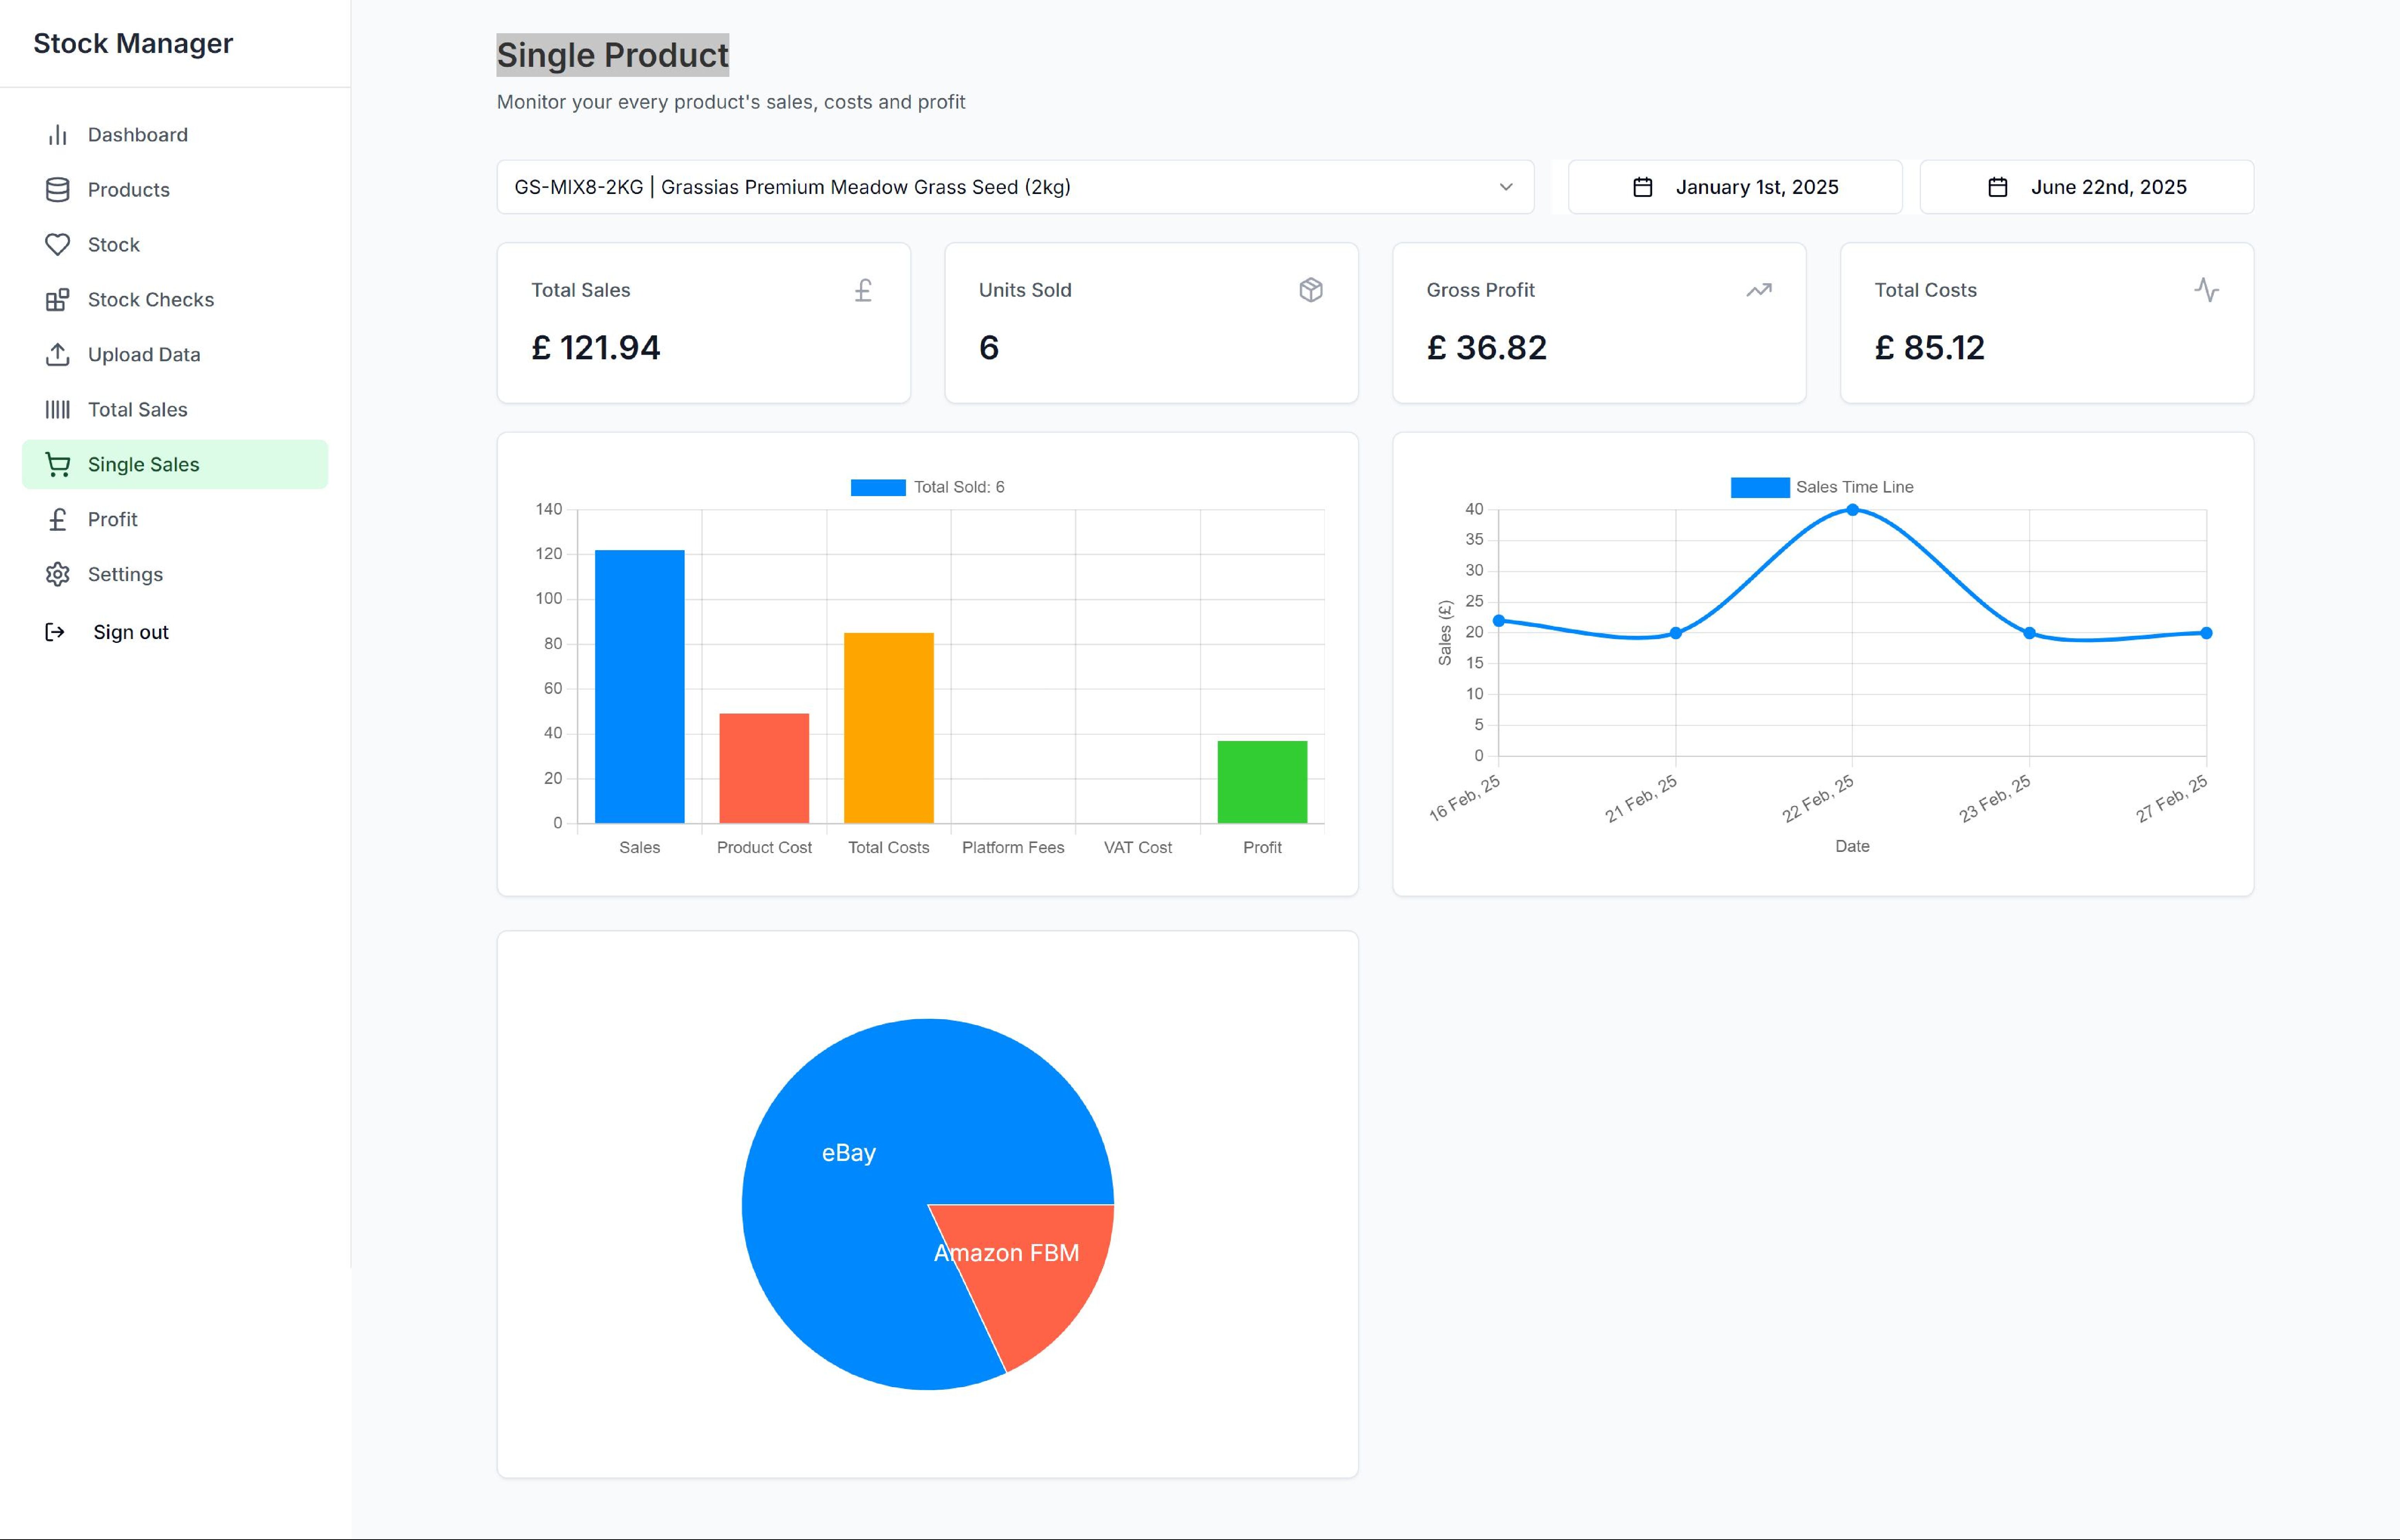Image resolution: width=2400 pixels, height=1540 pixels.
Task: Select the Single Sales menu item
Action: [175, 465]
